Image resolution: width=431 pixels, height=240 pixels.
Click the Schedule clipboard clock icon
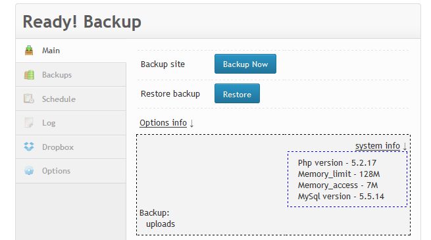(29, 99)
